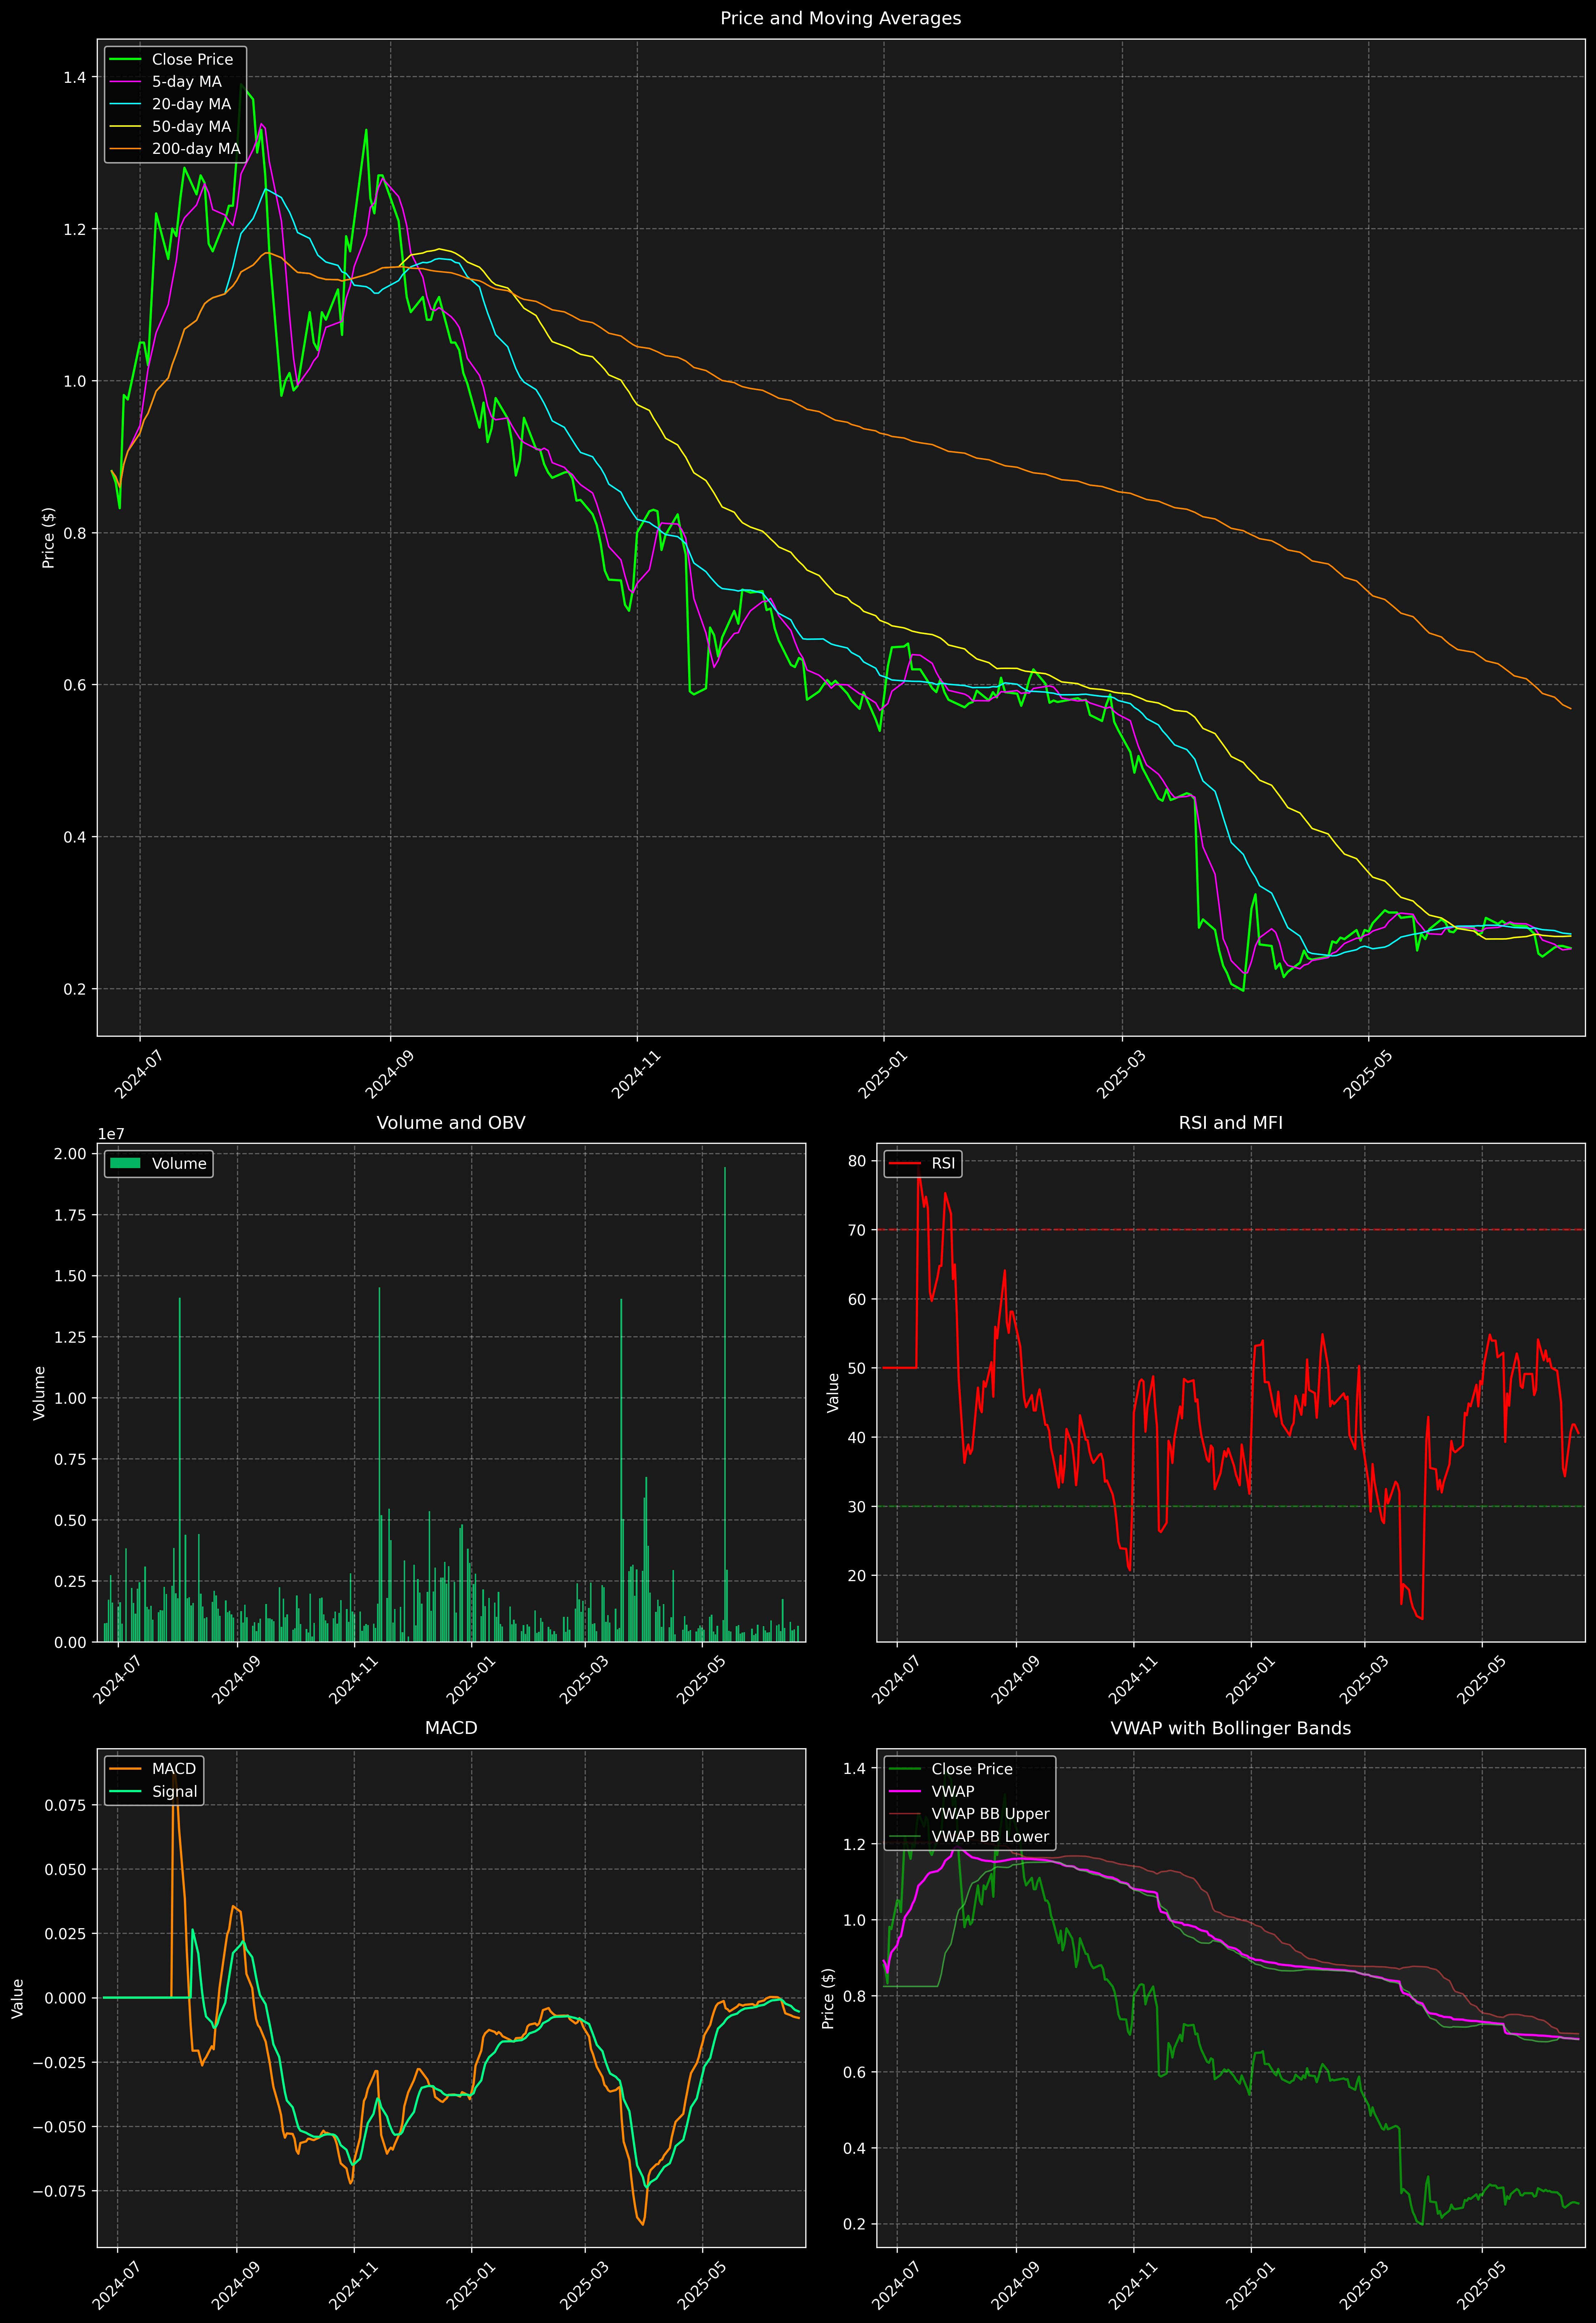Click the 0.6 tick on the top chart's price axis
The width and height of the screenshot is (1596, 2323).
click(x=75, y=685)
